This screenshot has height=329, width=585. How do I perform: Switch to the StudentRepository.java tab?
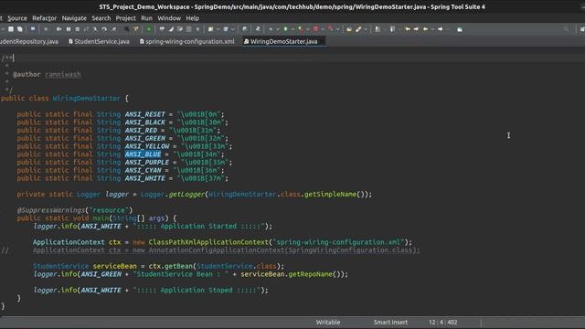tap(29, 41)
